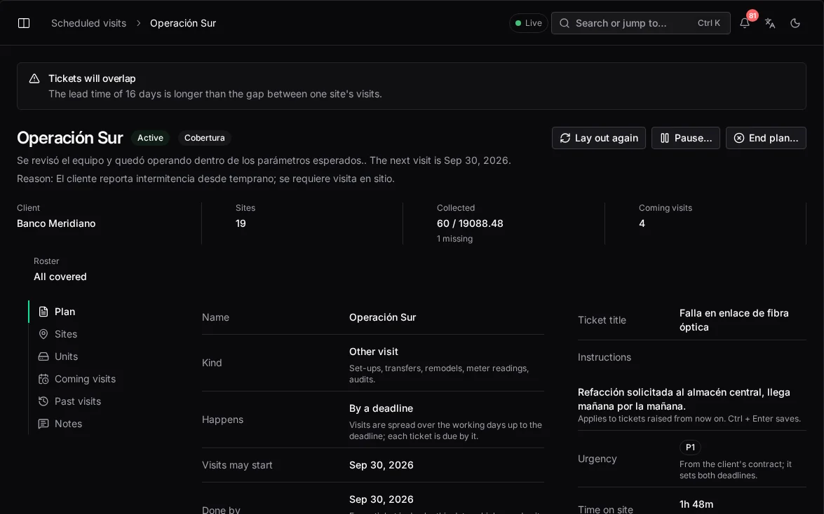824x514 pixels.
Task: Click the Operación Sur breadcrumb item
Action: [183, 23]
